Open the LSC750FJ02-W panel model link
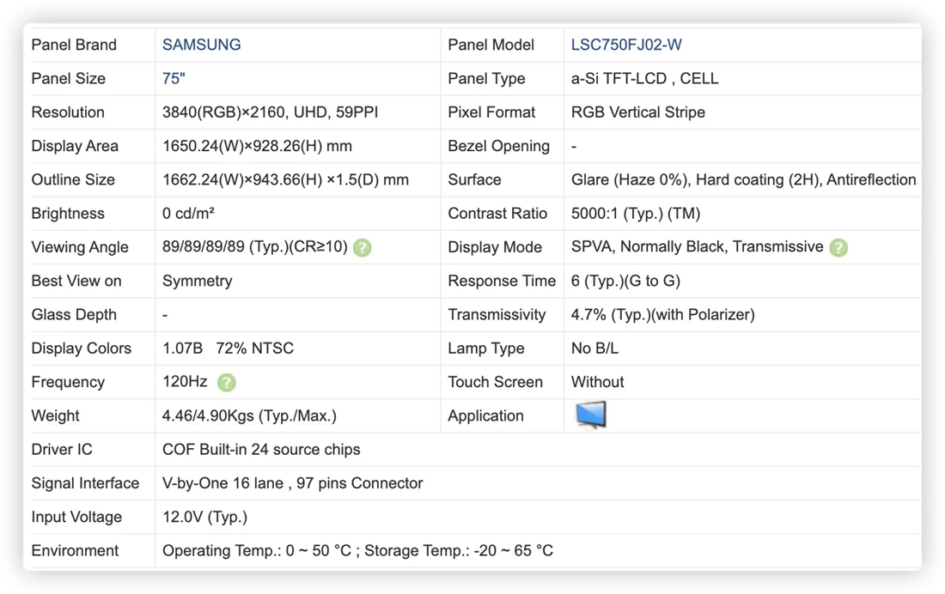Viewport: 945px width, 594px height. (626, 45)
